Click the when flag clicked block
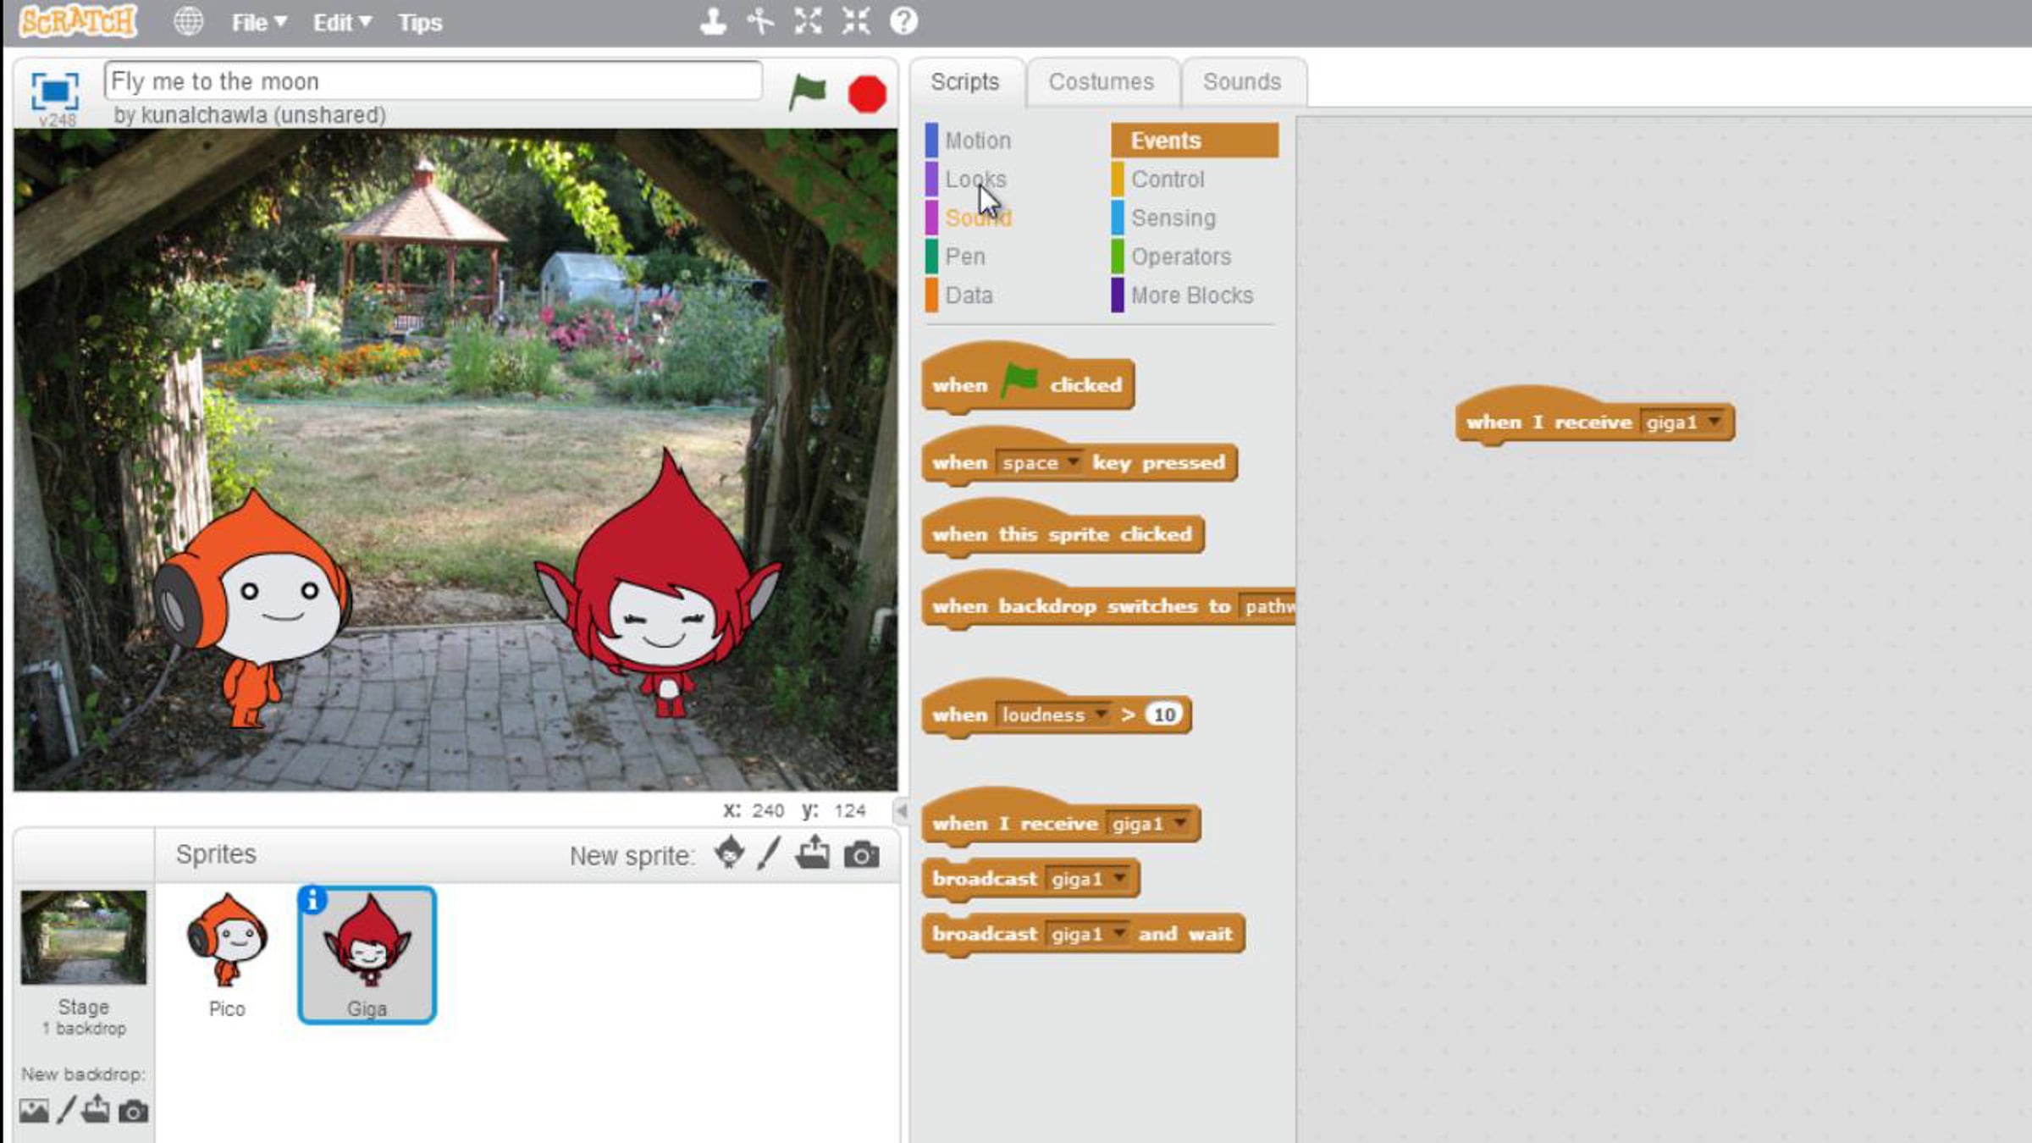2032x1143 pixels. (x=1028, y=378)
